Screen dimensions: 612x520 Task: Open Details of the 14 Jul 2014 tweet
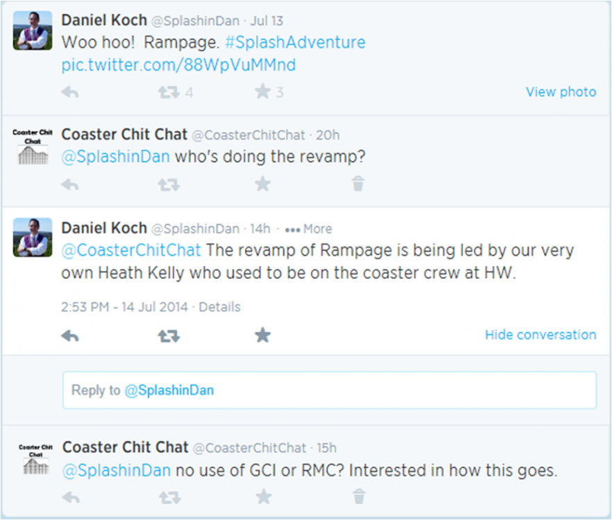pyautogui.click(x=219, y=306)
